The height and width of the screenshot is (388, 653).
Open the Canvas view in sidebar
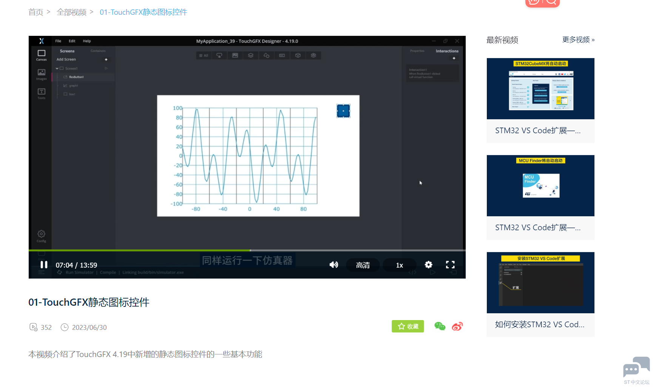[42, 55]
